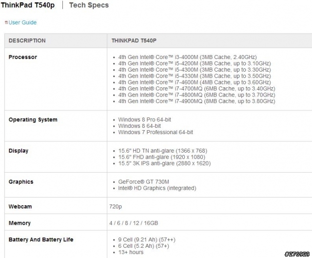
Task: Click the Core i7-4900MQ processor entry
Action: click(x=196, y=101)
